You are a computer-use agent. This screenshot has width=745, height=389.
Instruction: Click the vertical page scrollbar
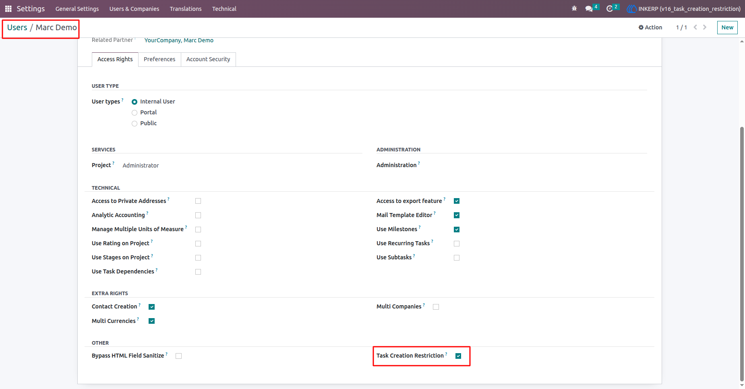click(x=742, y=254)
